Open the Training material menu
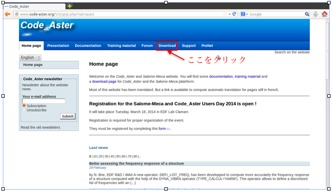This screenshot has height=192, width=333. click(121, 46)
